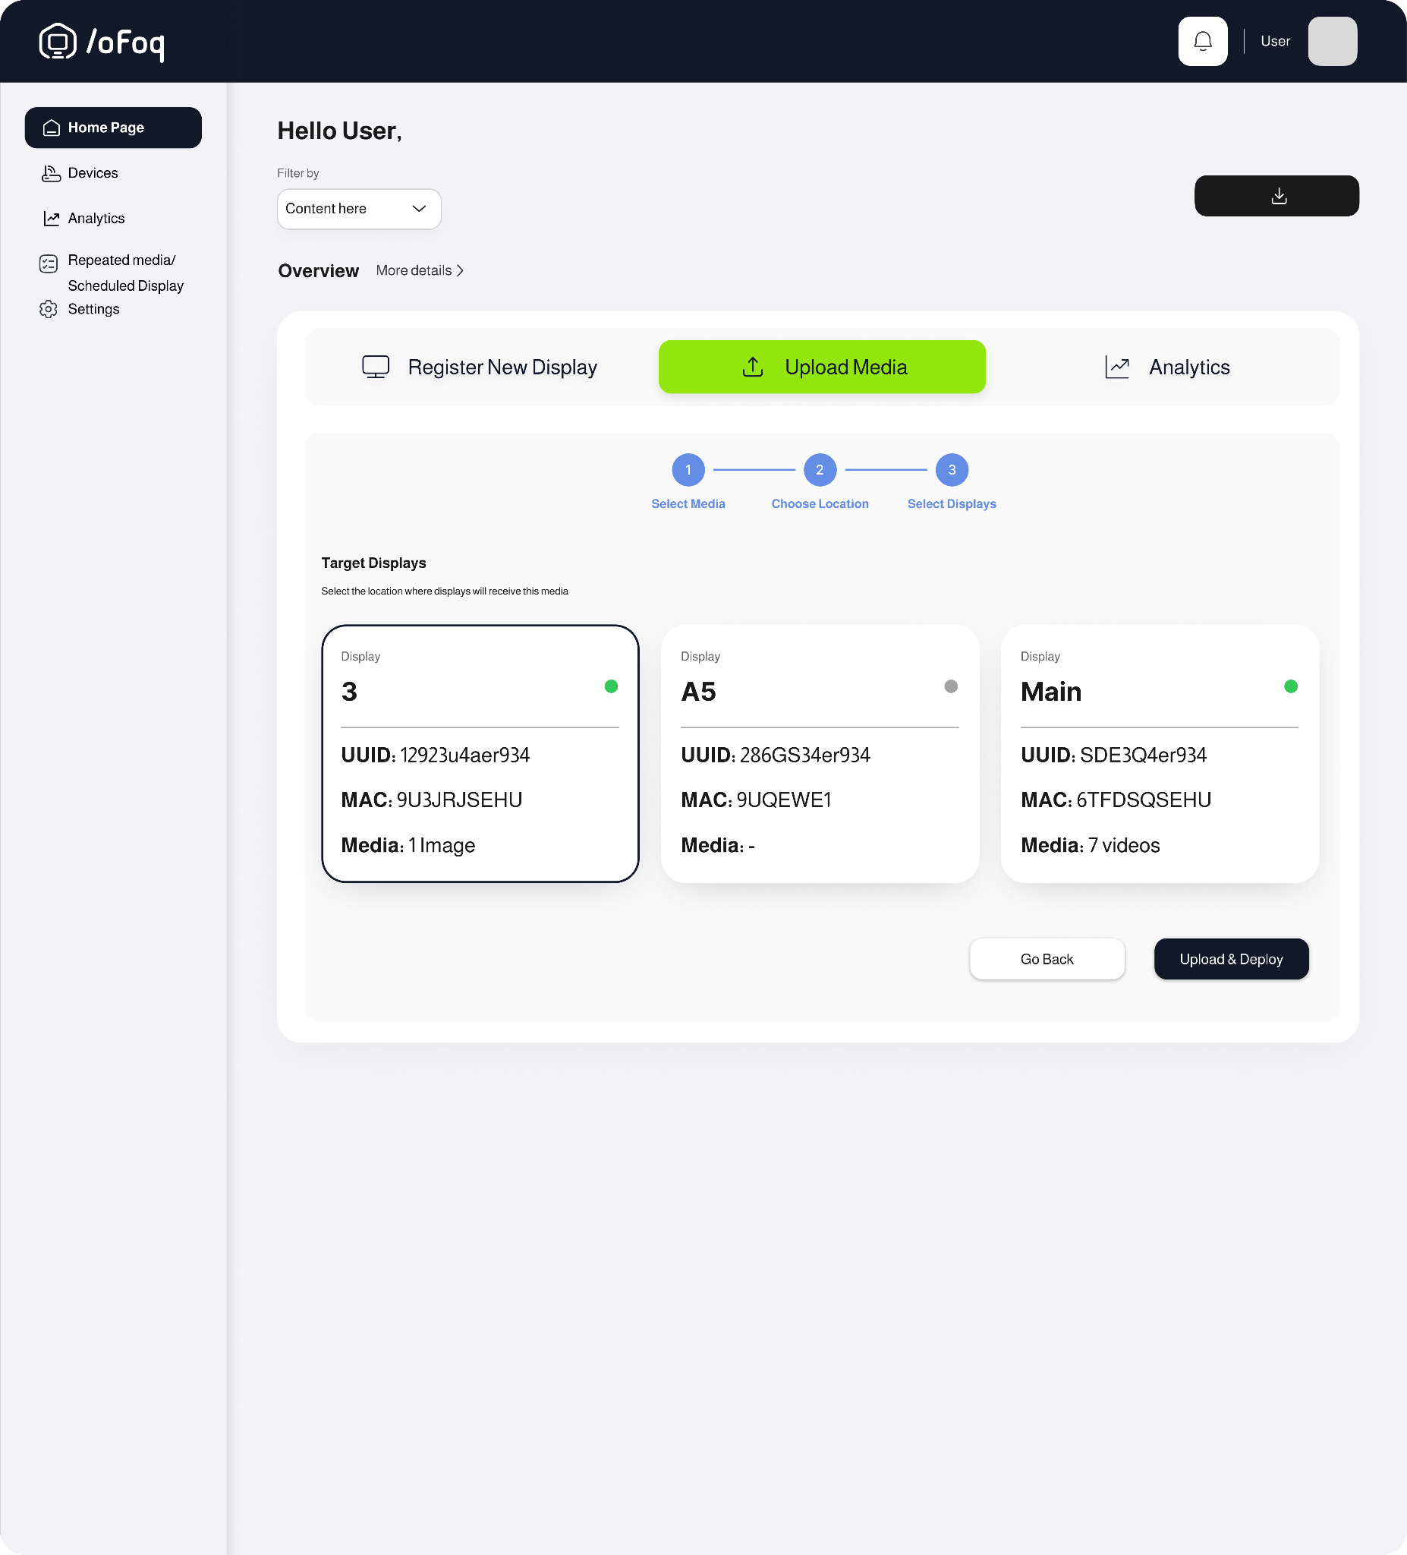Open Devices from the sidebar
This screenshot has width=1407, height=1555.
93,173
